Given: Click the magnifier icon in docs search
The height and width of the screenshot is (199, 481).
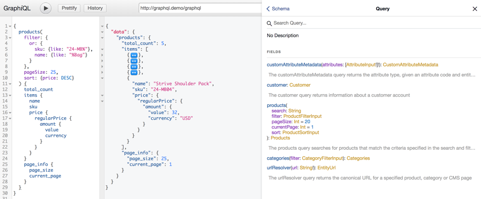Looking at the screenshot, I should point(269,23).
